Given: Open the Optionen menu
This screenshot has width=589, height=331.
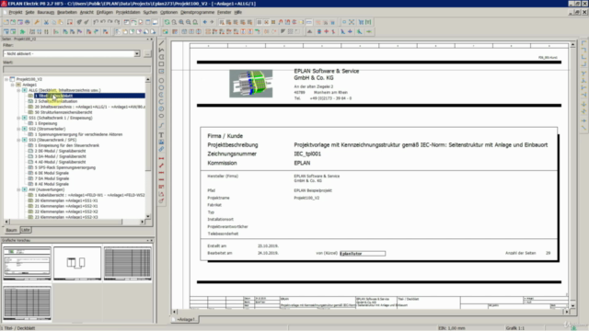Looking at the screenshot, I should click(x=168, y=12).
